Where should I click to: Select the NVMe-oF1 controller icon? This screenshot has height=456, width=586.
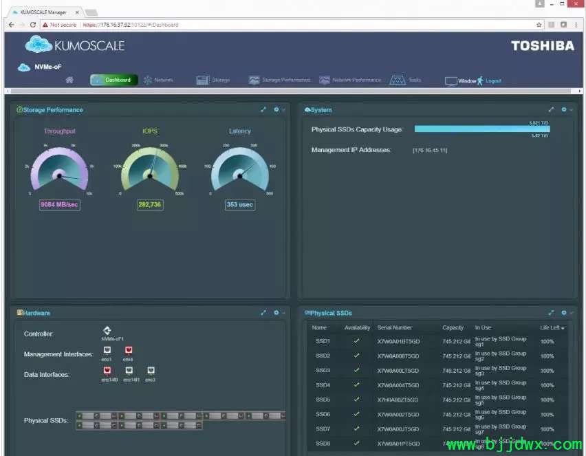point(107,330)
